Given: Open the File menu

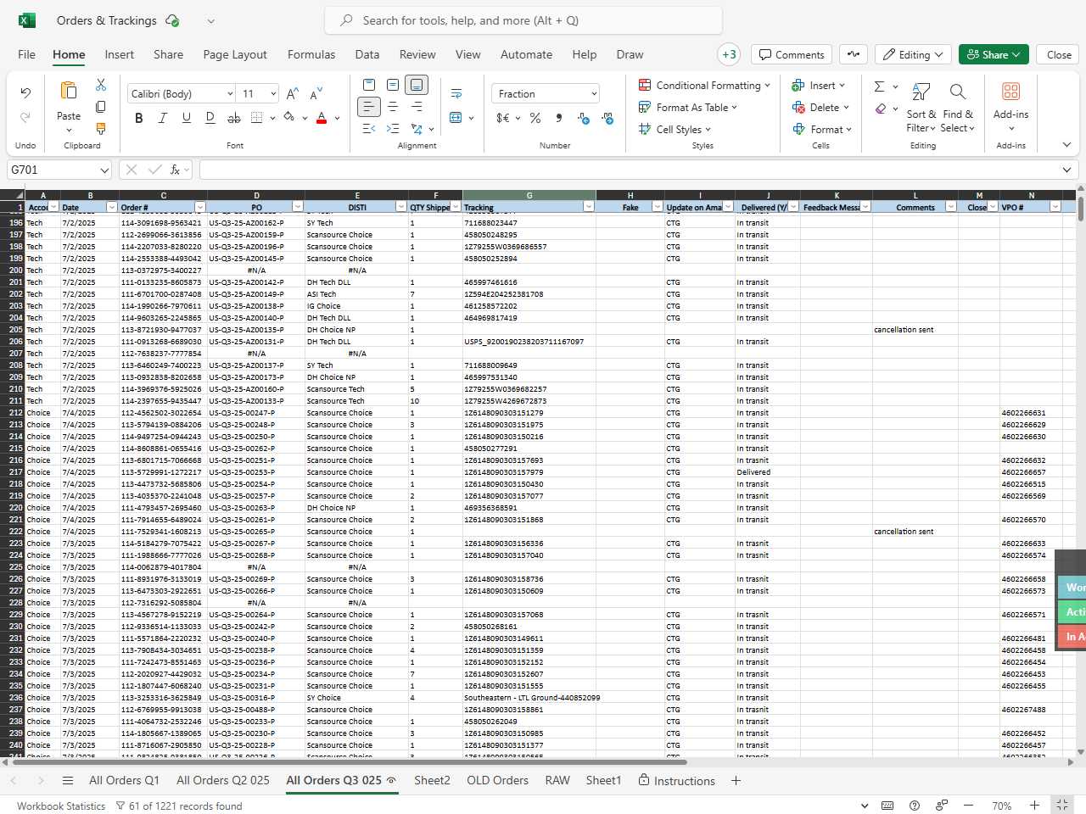Looking at the screenshot, I should tap(26, 54).
